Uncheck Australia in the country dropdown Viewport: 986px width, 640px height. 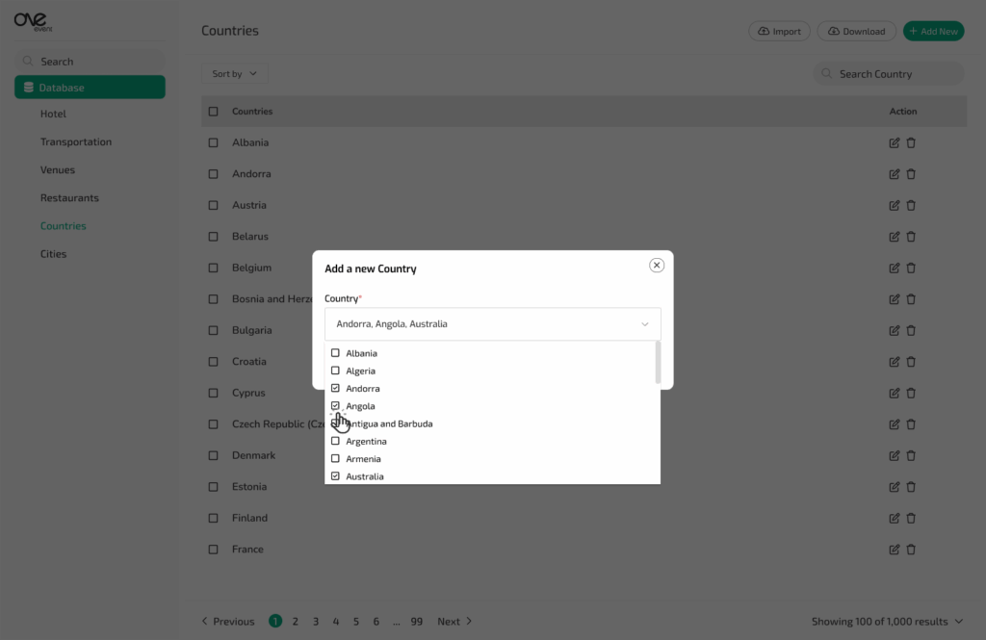(x=335, y=476)
